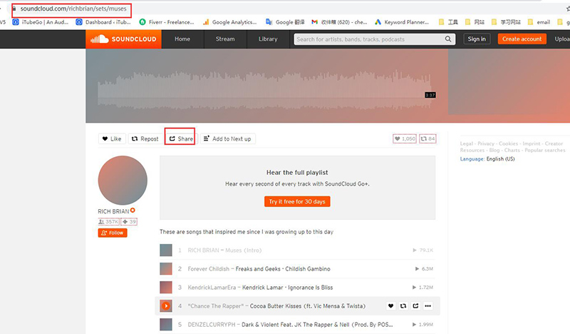Click the Ignorance Is Bliss track thumbnail

point(166,288)
